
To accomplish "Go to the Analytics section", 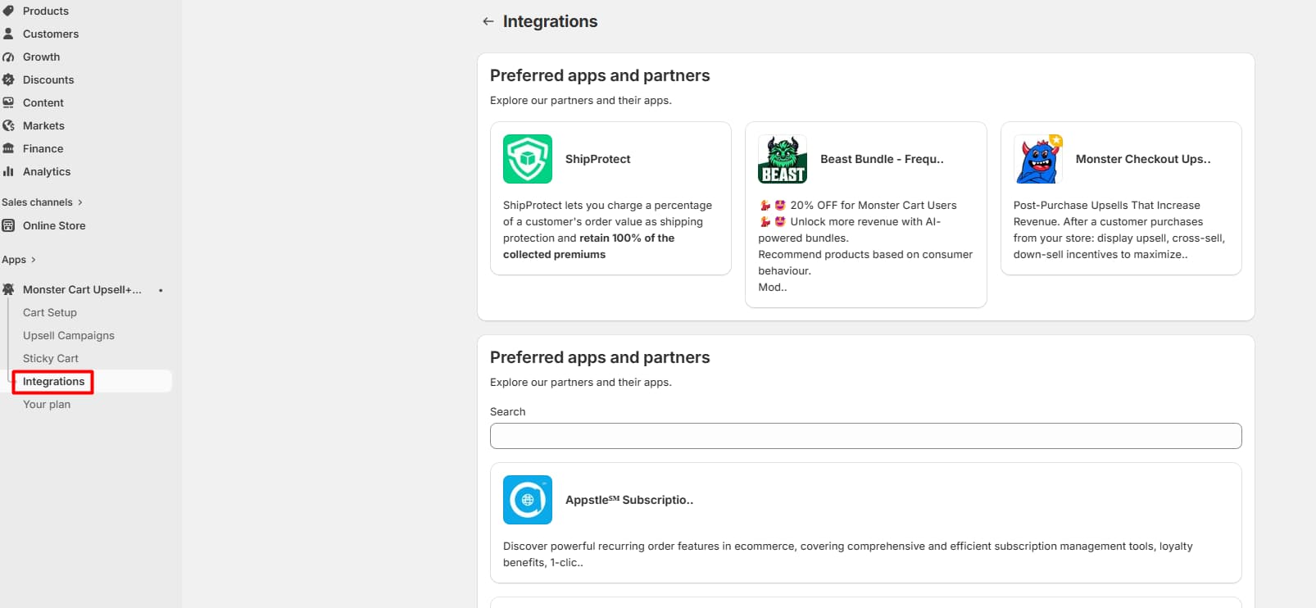I will point(47,171).
